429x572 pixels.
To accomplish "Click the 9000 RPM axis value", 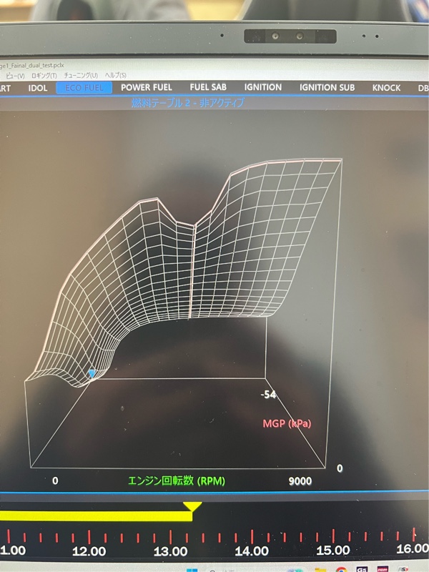I will [300, 481].
